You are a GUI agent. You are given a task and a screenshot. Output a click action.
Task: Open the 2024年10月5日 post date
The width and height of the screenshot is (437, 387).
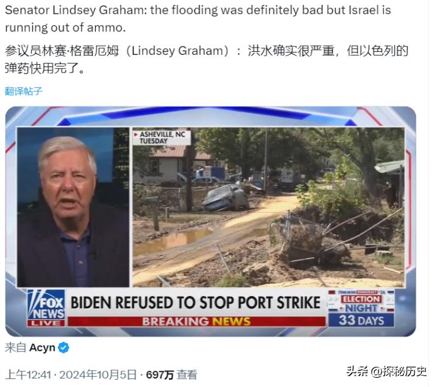pyautogui.click(x=98, y=375)
